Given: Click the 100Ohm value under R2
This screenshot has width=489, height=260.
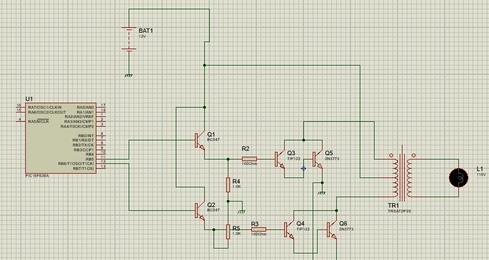Looking at the screenshot, I should click(x=250, y=163).
